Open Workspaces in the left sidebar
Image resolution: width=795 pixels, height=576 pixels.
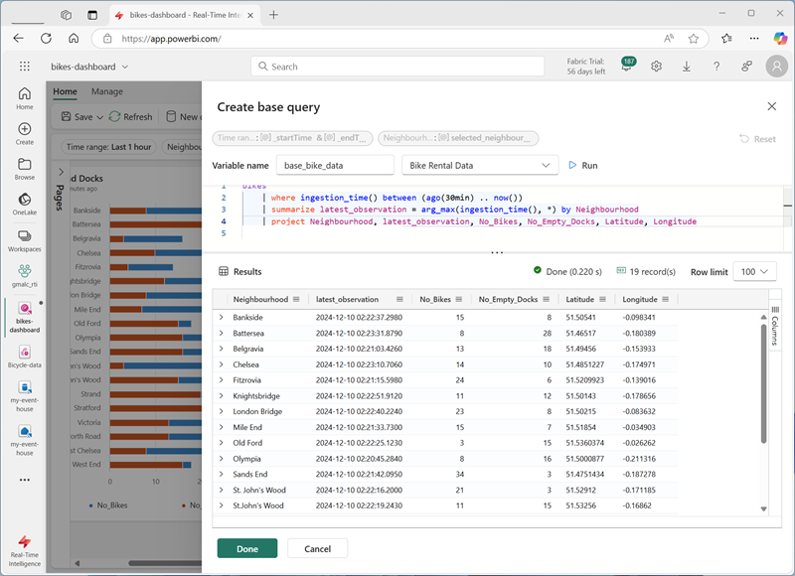click(24, 240)
